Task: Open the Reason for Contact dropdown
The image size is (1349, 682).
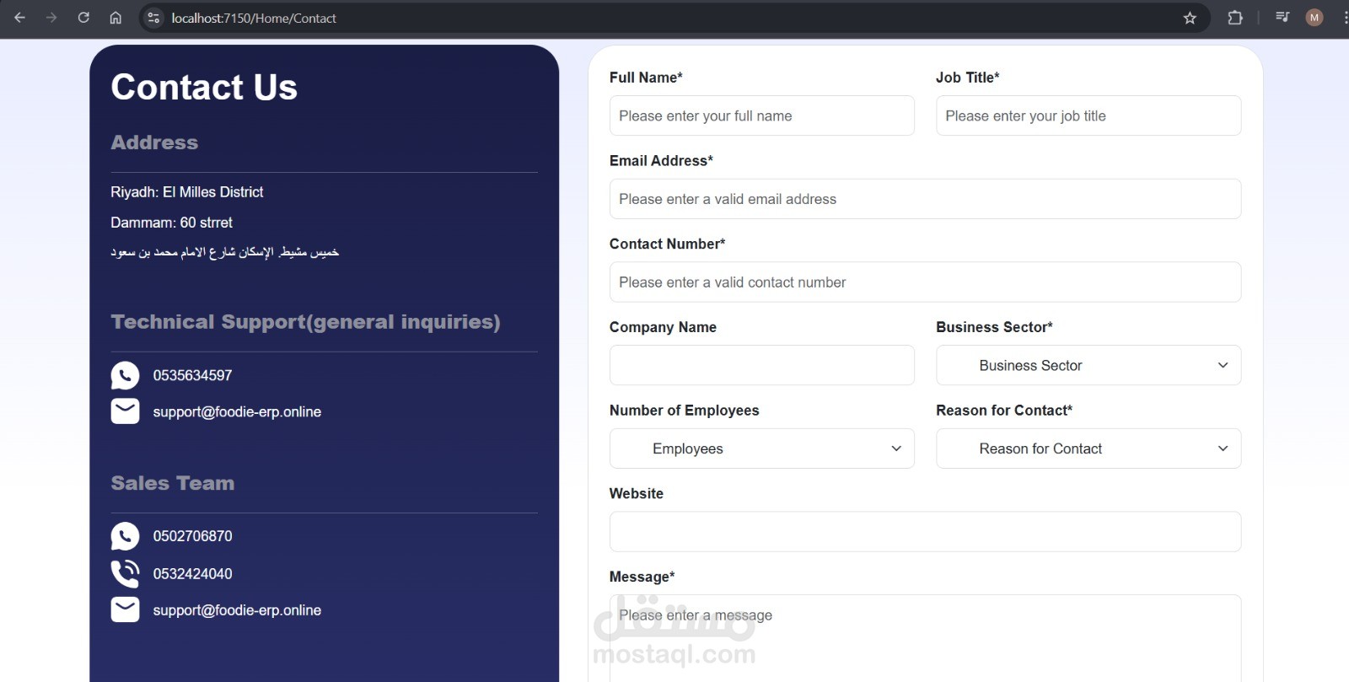Action: pos(1088,448)
